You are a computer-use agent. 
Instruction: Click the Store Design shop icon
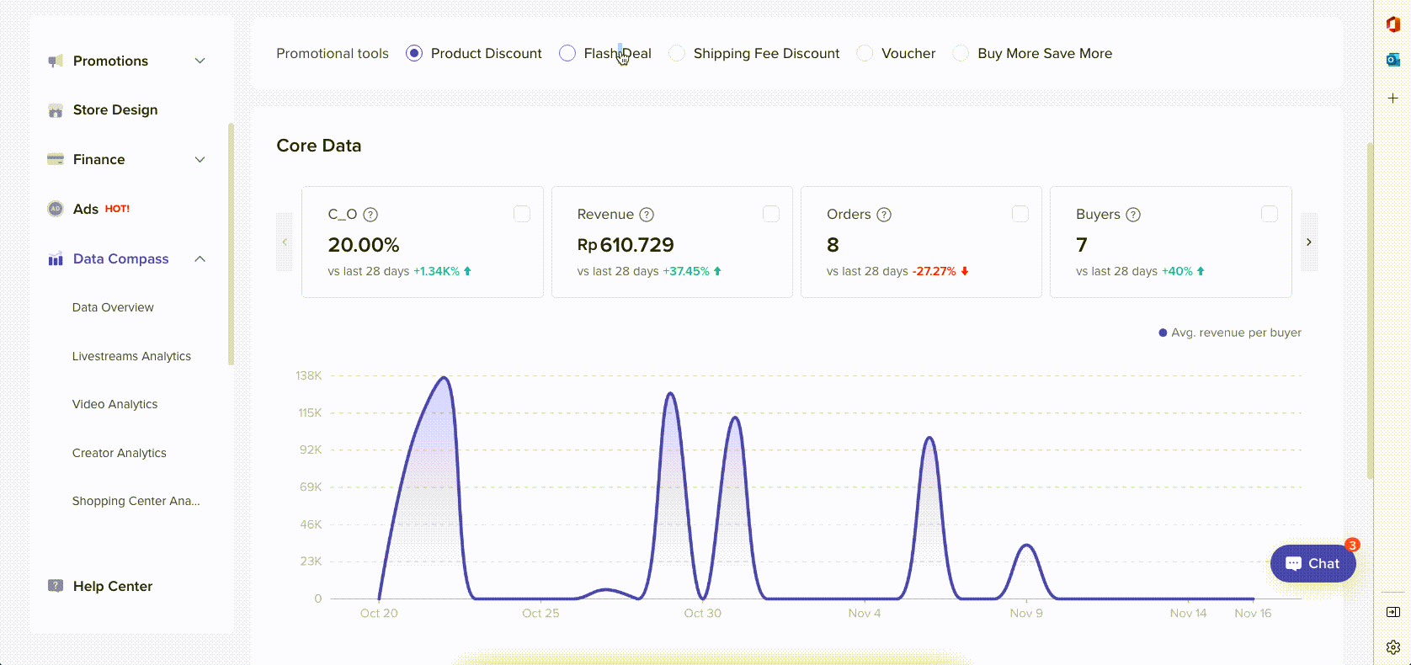coord(56,110)
